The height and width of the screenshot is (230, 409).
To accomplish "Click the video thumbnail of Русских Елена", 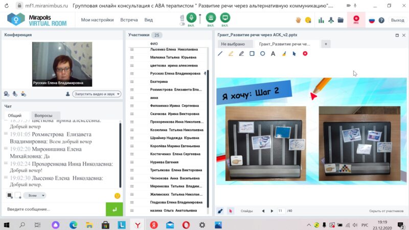I will 62,64.
